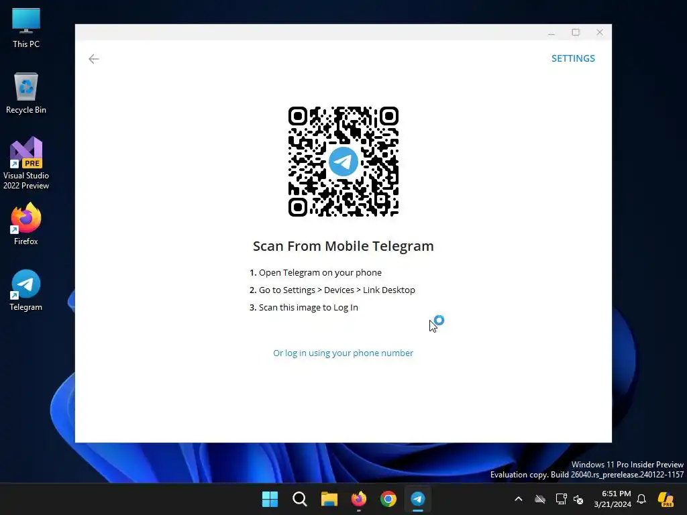Open the notifications bell icon

(641, 499)
